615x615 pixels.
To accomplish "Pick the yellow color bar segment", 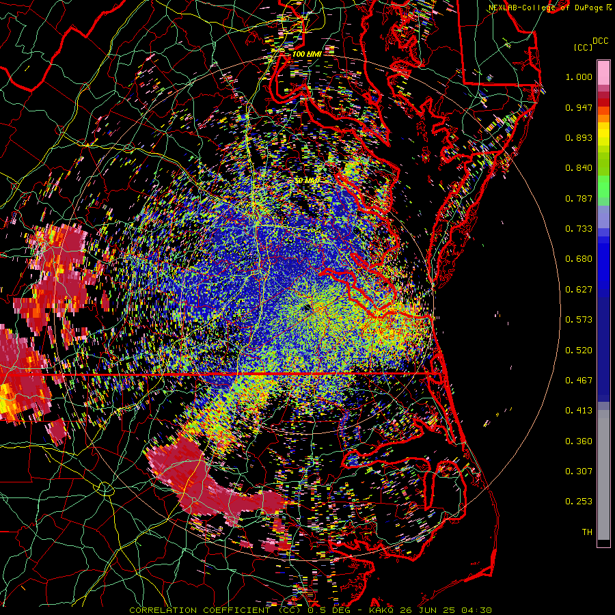I will (603, 134).
